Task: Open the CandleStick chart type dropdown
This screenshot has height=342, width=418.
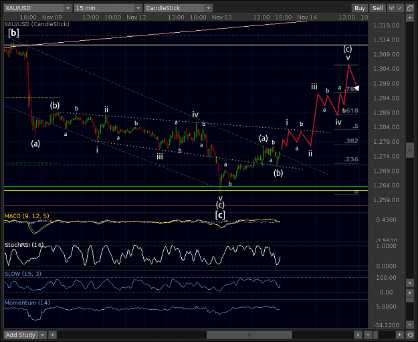Action: [178, 8]
